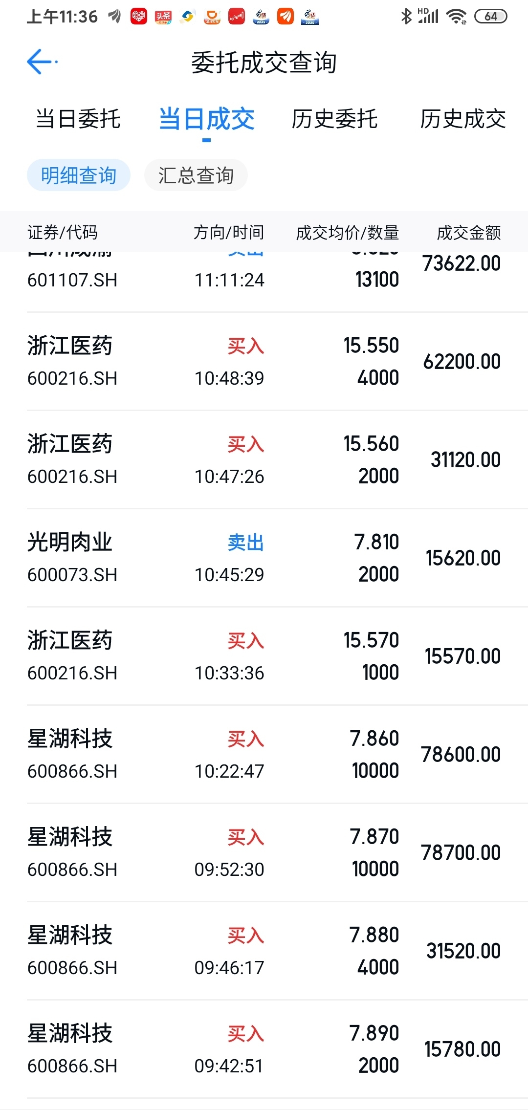Tap the HD cellular signal icon
528x1111 pixels.
click(x=428, y=17)
